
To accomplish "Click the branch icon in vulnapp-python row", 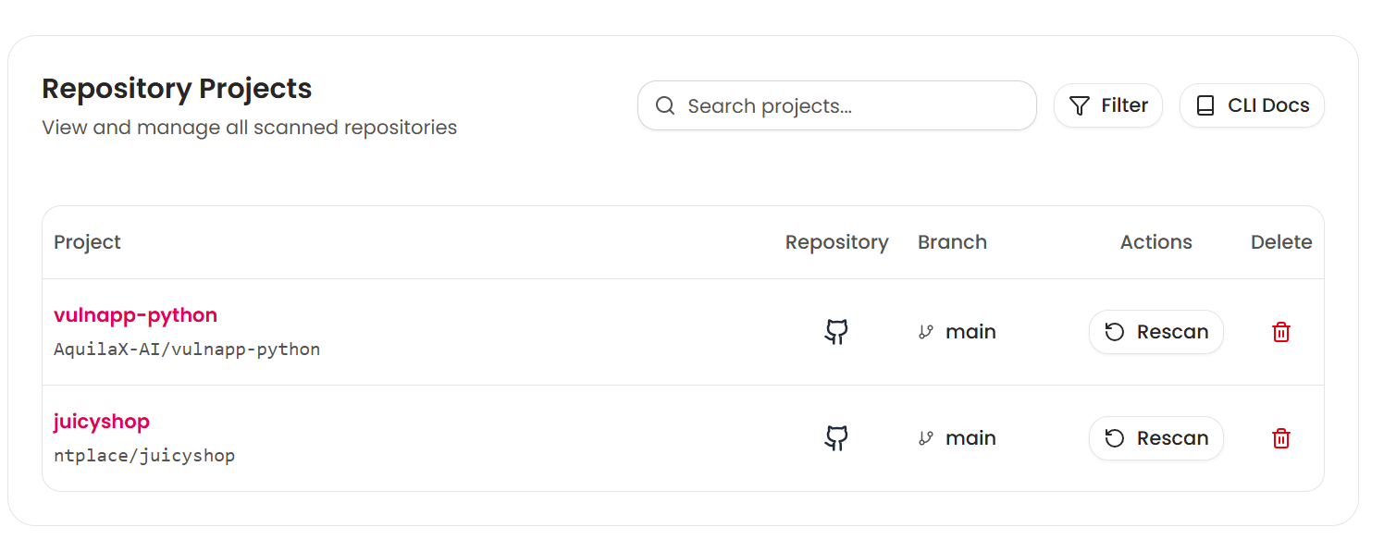I will tap(925, 332).
